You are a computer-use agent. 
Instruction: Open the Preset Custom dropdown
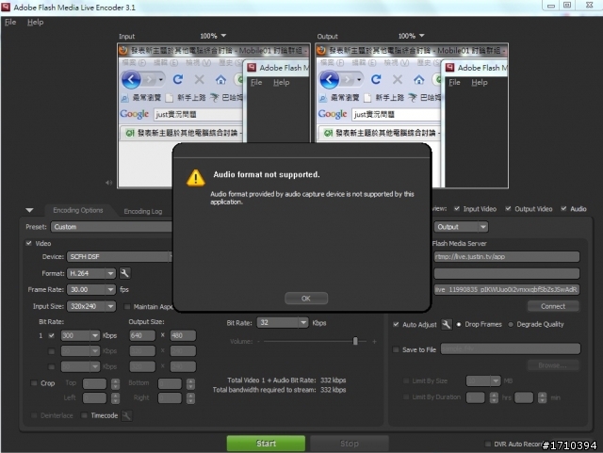click(x=111, y=227)
